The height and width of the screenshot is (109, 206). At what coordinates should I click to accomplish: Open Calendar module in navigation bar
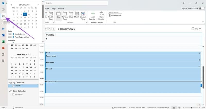point(3,16)
